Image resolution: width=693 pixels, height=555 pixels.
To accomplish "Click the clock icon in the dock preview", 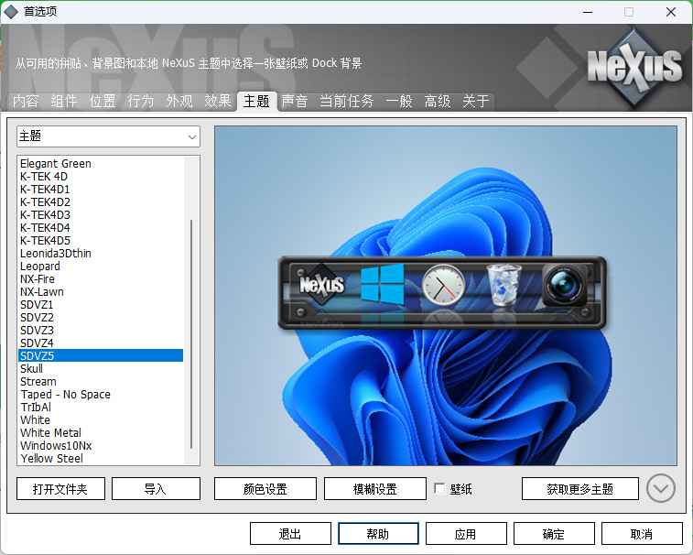I will pyautogui.click(x=443, y=285).
